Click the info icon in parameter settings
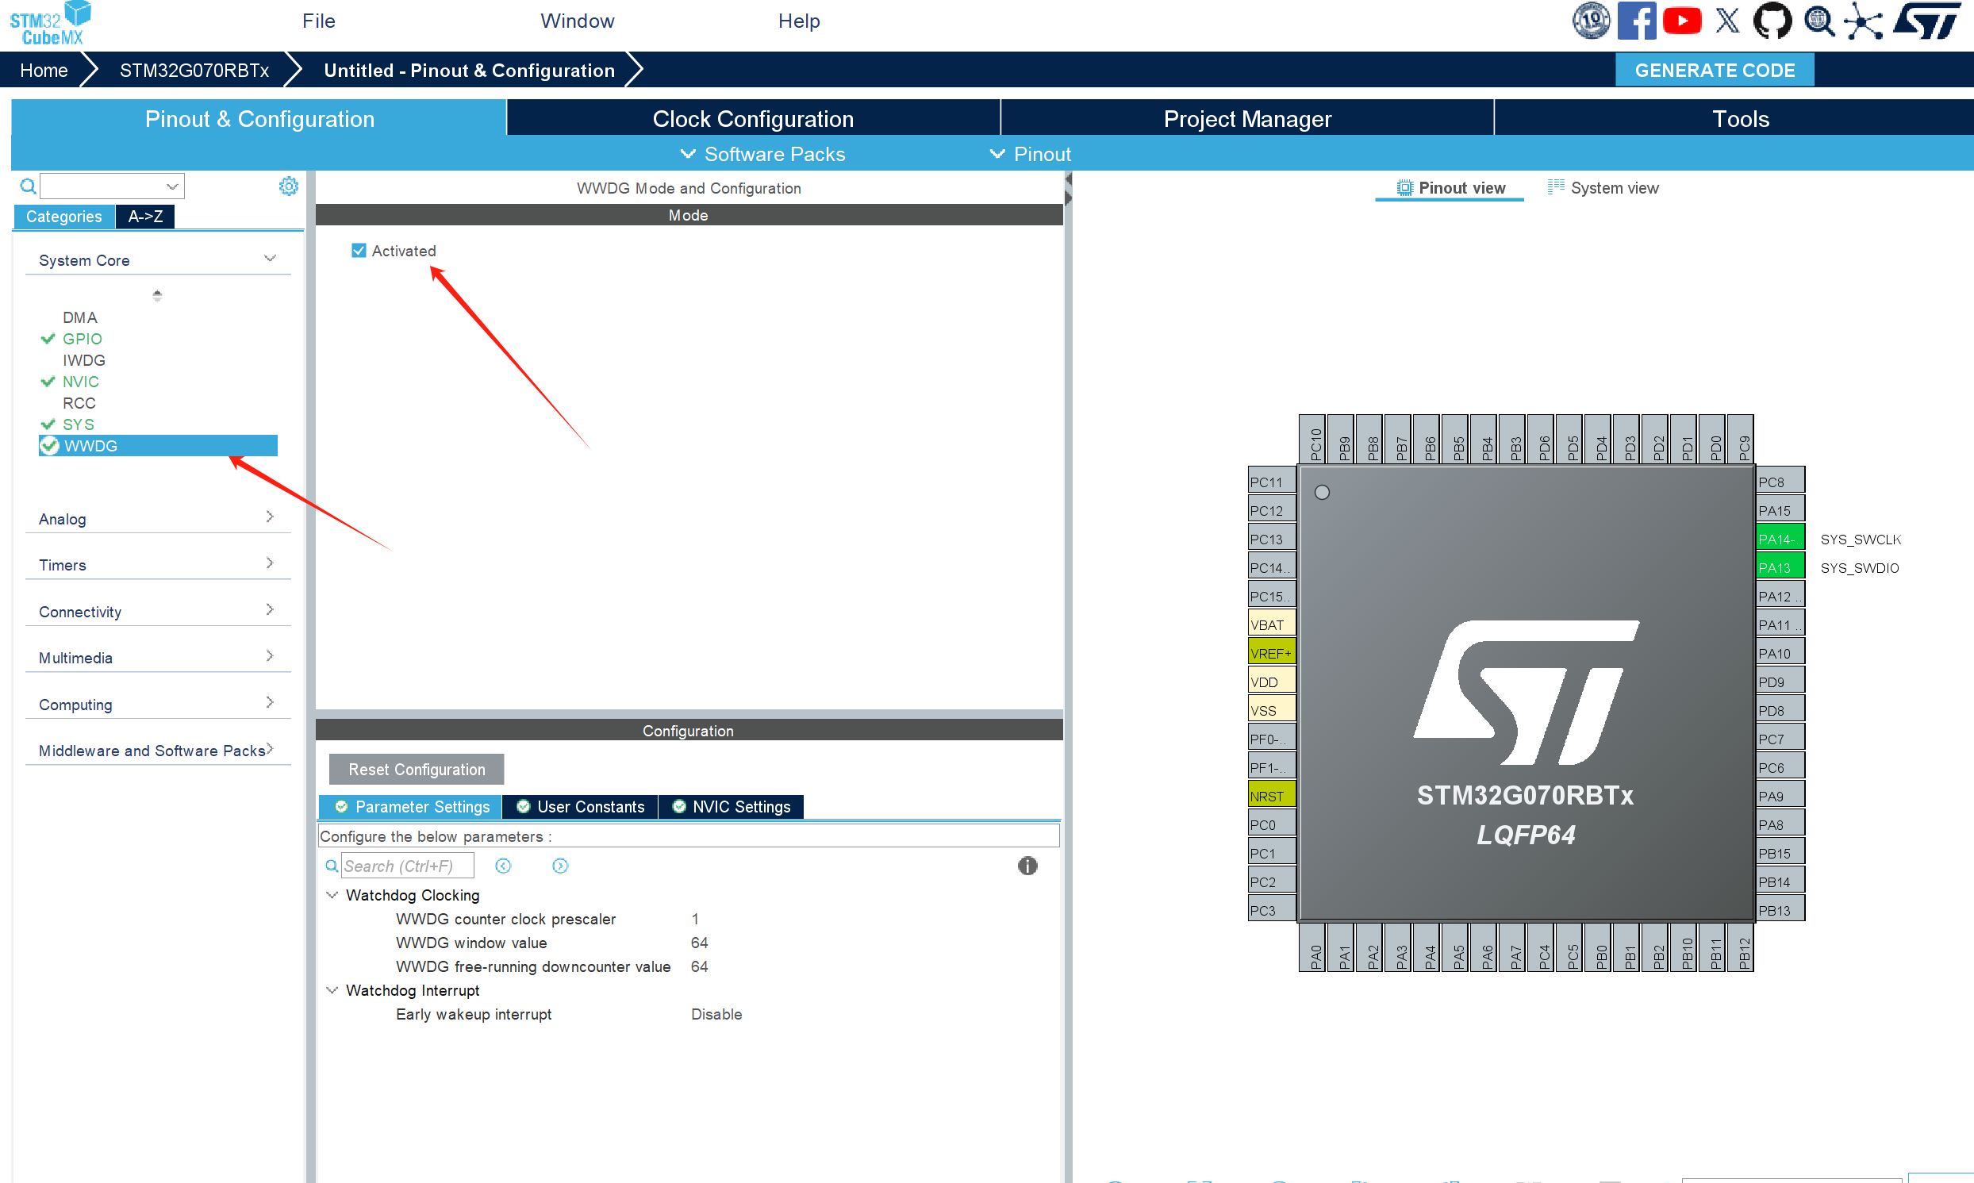Viewport: 1974px width, 1183px height. coord(1027,866)
